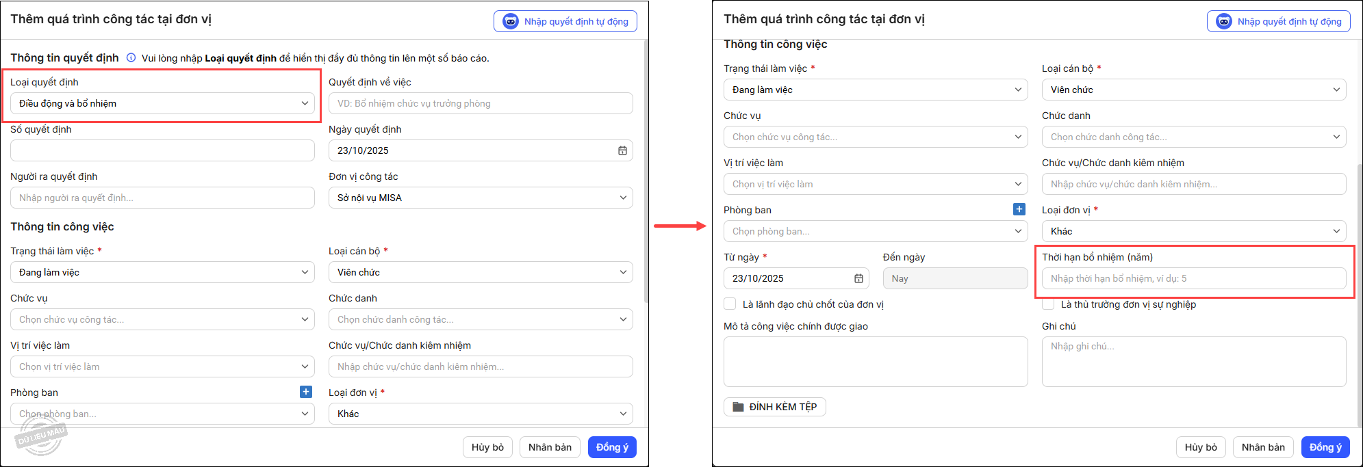
Task: Click the left dialog's vertical scrollbar
Action: coord(646,171)
